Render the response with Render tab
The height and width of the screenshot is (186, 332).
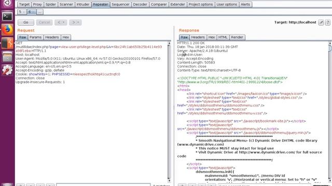click(237, 37)
